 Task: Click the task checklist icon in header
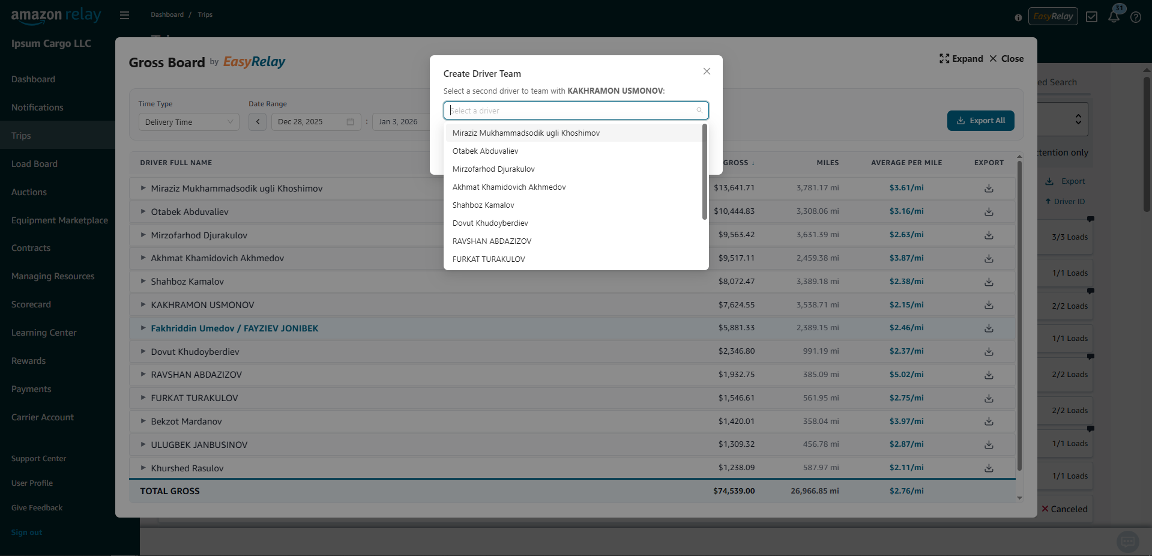coord(1091,17)
